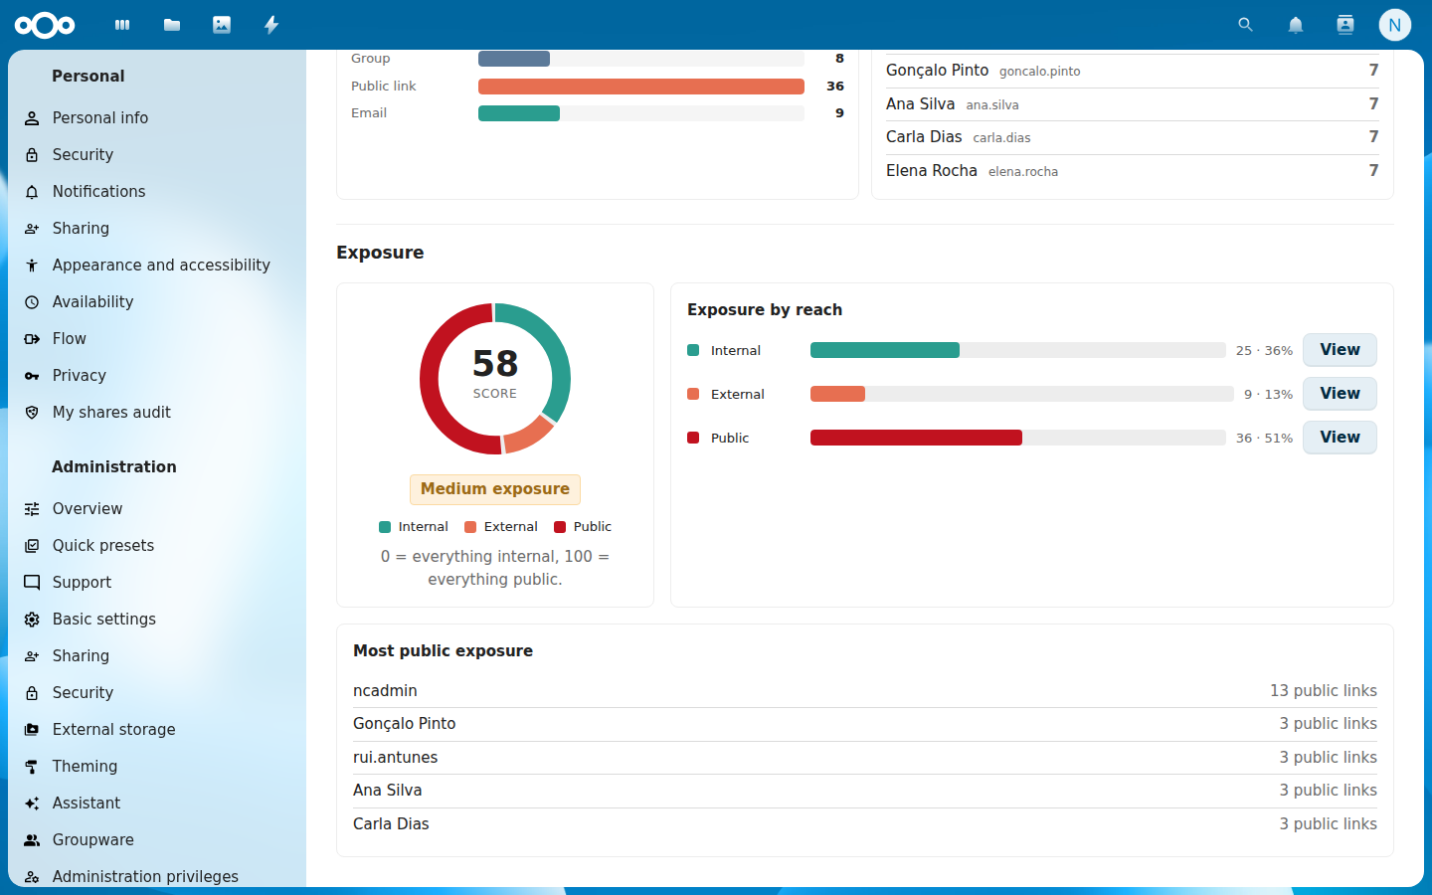This screenshot has height=895, width=1432.
Task: Click the Privacy key icon
Action: point(32,376)
